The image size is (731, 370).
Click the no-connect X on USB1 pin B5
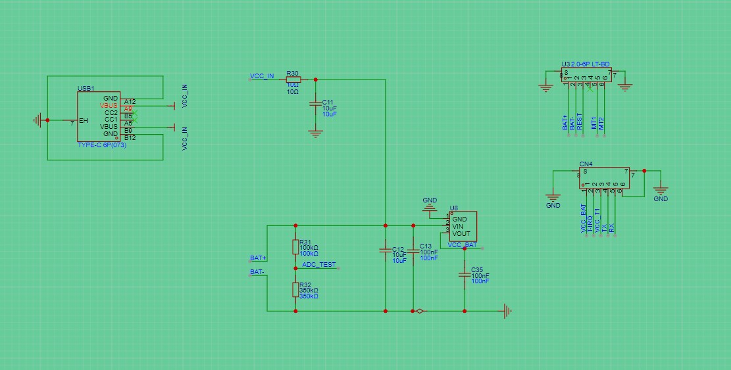[135, 113]
